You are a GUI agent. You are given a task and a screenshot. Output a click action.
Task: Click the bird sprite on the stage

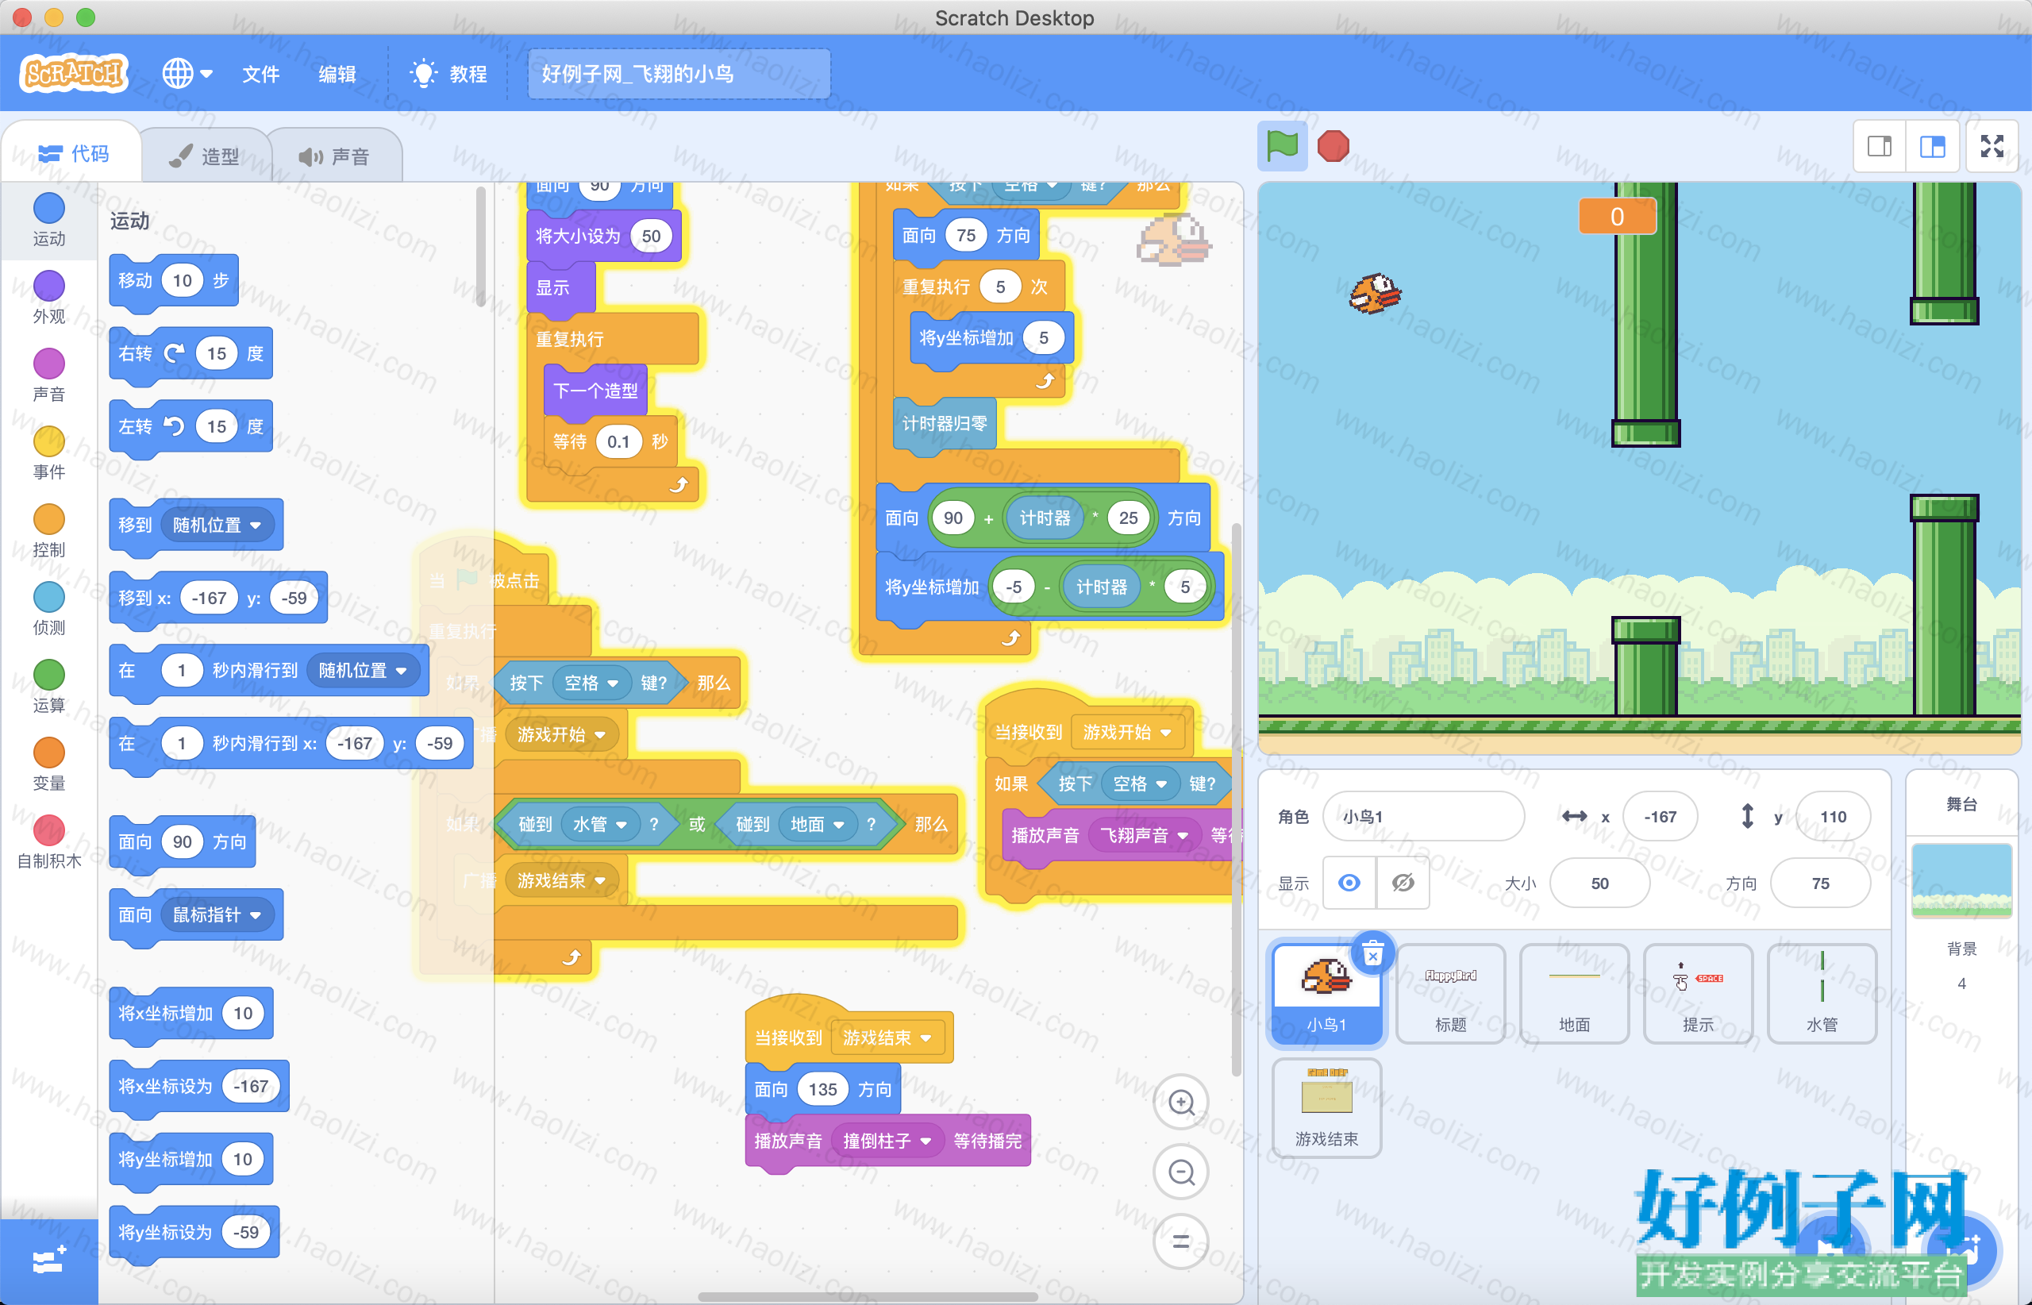coord(1375,294)
